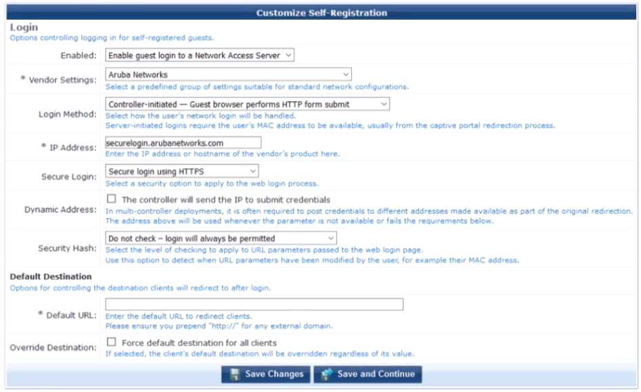Expand the Vendor Settings dropdown showing Aruba Networks
This screenshot has width=641, height=392.
[x=228, y=74]
